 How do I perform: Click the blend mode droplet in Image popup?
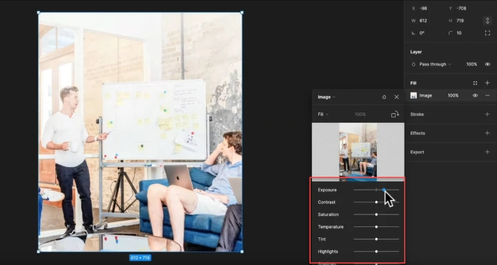(384, 97)
